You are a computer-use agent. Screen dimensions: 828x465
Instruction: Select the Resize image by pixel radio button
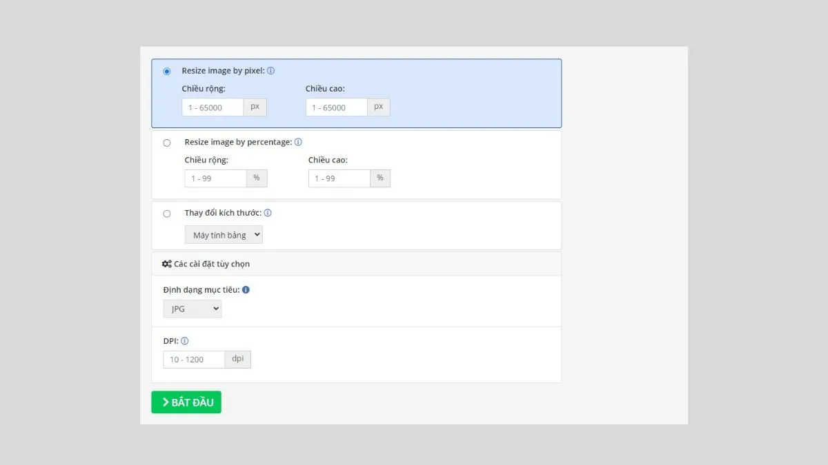pos(167,72)
